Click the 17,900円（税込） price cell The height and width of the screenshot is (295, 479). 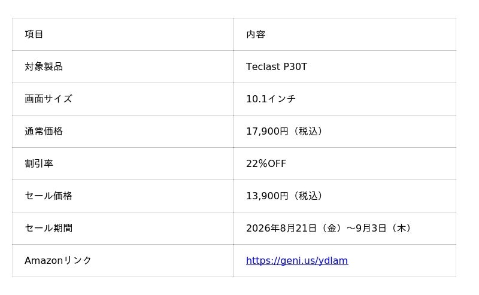(345, 131)
